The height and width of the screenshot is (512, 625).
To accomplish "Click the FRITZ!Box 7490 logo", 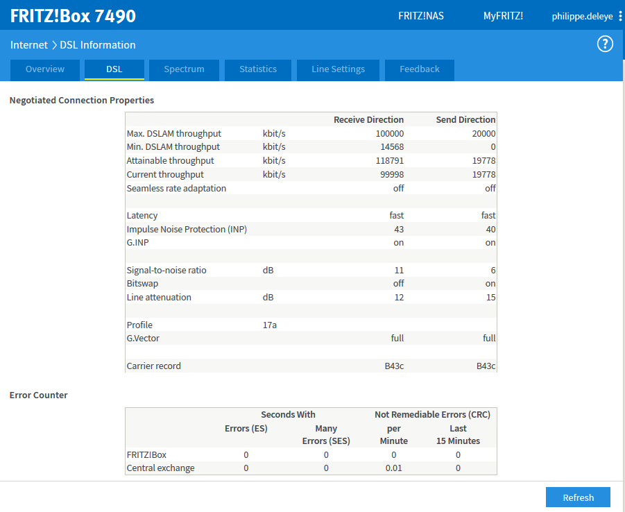I will coord(73,16).
